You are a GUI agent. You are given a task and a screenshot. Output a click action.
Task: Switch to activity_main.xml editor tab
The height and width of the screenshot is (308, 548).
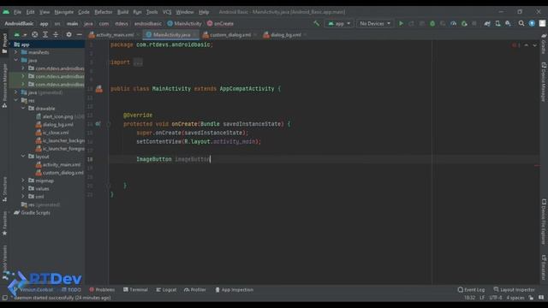click(x=115, y=35)
